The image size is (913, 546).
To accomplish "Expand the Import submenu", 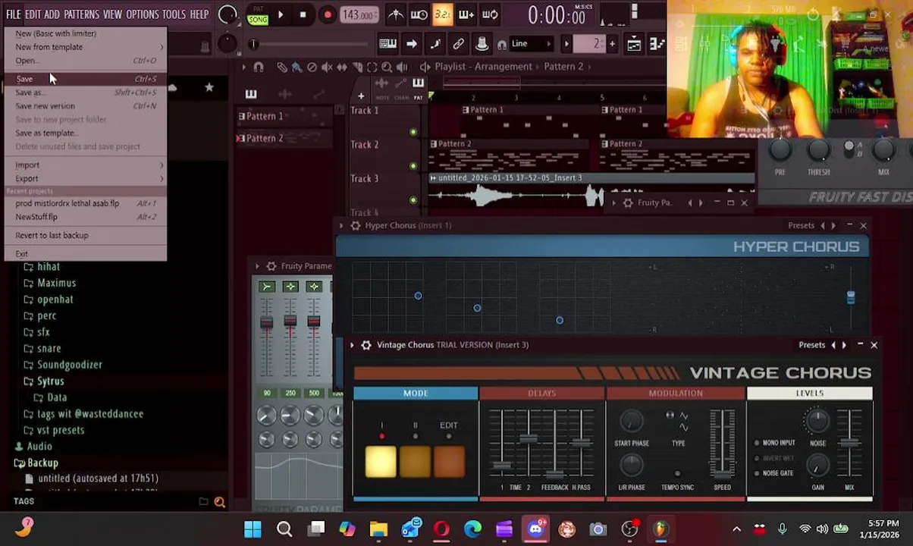I will tap(86, 165).
